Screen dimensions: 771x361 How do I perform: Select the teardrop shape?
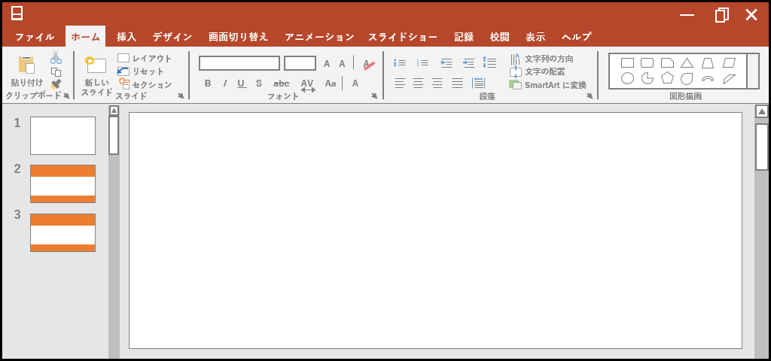(687, 78)
